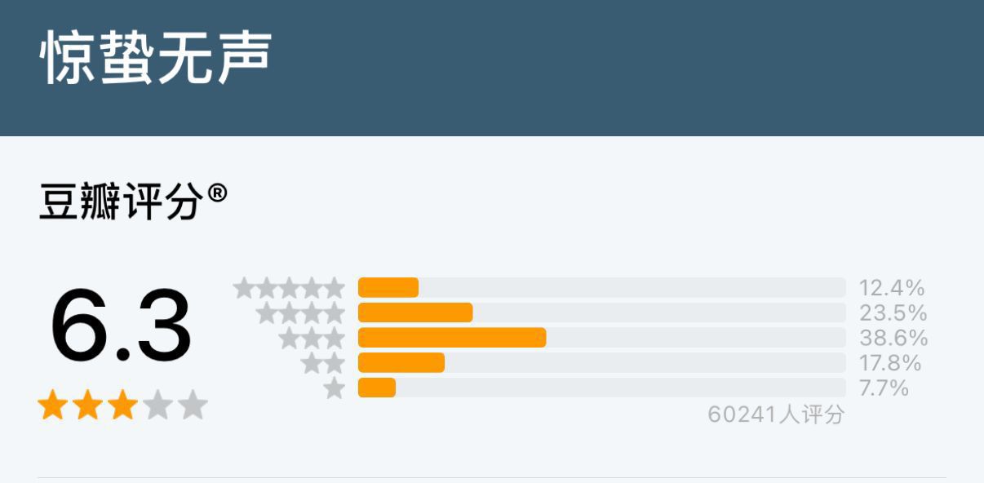Image resolution: width=984 pixels, height=483 pixels.
Task: Click the longest orange bar at 38.6%
Action: pyautogui.click(x=452, y=338)
